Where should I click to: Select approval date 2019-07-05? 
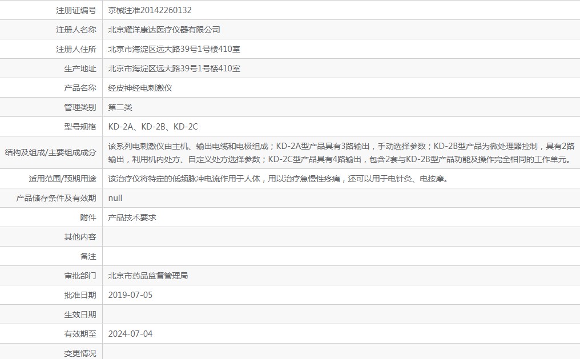130,295
